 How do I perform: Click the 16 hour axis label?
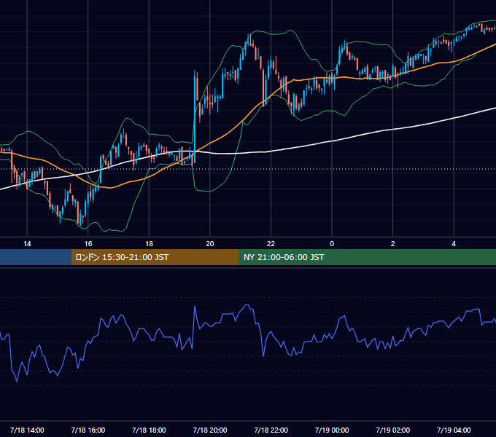(x=88, y=244)
